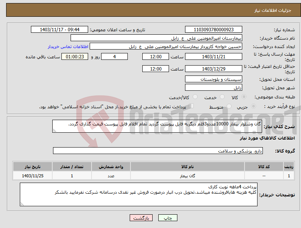Click the response deadline date 1403/11/21
The width and height of the screenshot is (301, 228).
click(x=214, y=56)
